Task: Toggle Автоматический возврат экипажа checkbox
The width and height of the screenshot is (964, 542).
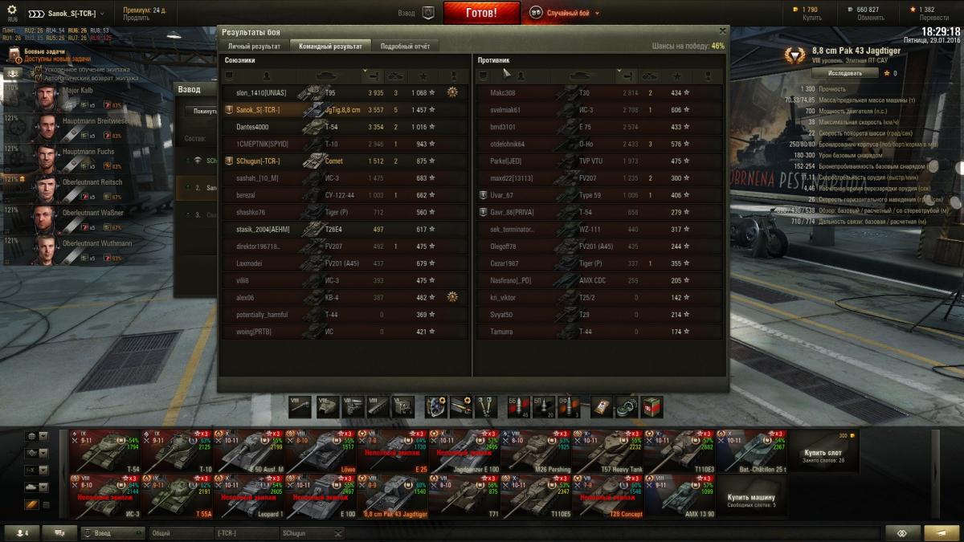Action: point(38,78)
